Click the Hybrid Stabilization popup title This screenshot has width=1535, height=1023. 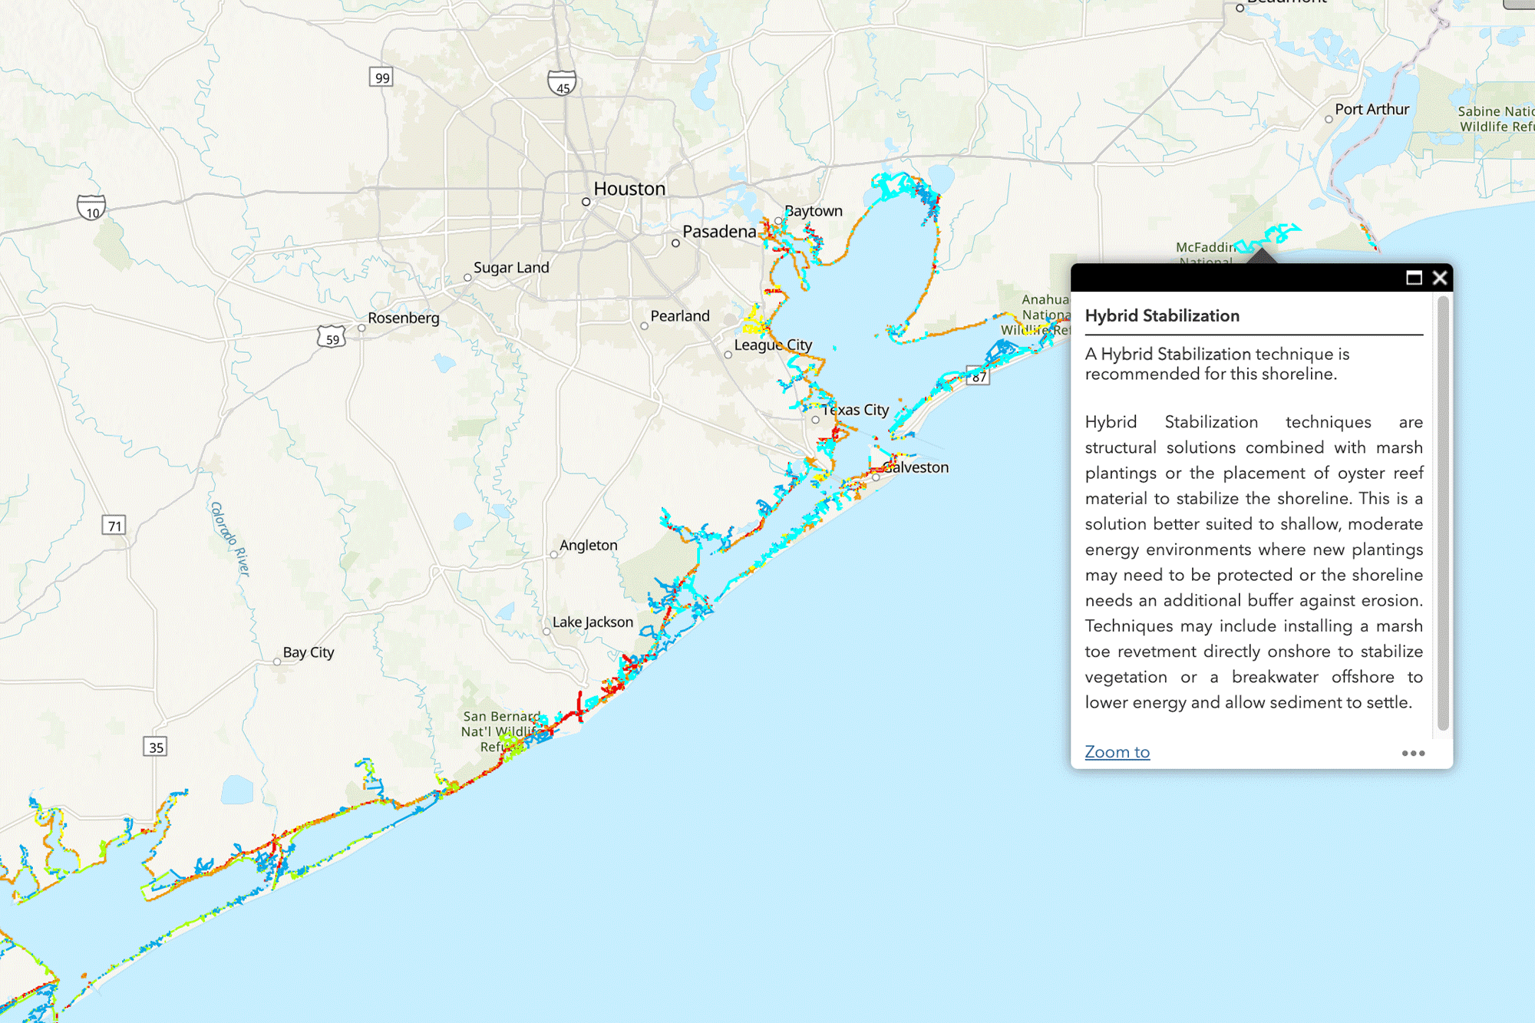coord(1162,316)
